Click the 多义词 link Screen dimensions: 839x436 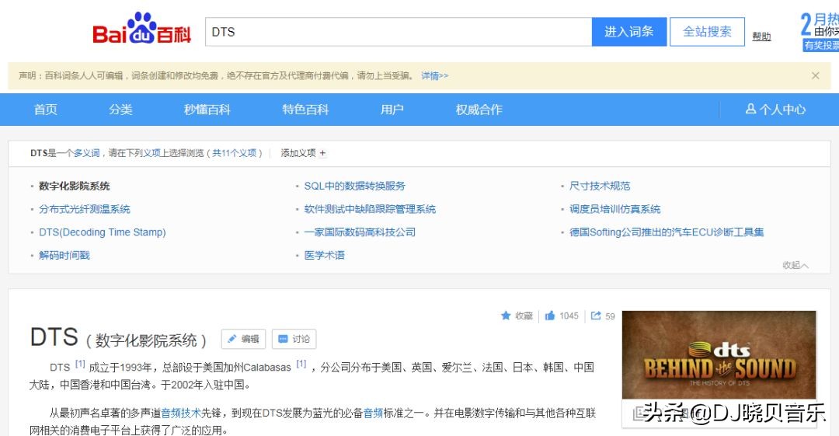pos(87,153)
